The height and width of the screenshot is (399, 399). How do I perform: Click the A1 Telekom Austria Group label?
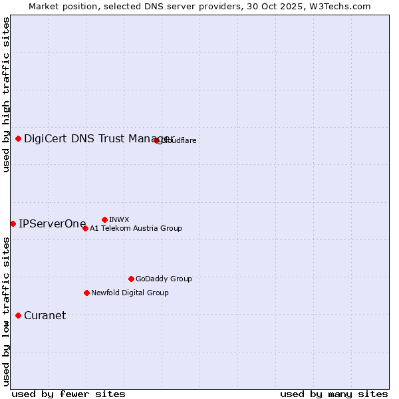[136, 228]
